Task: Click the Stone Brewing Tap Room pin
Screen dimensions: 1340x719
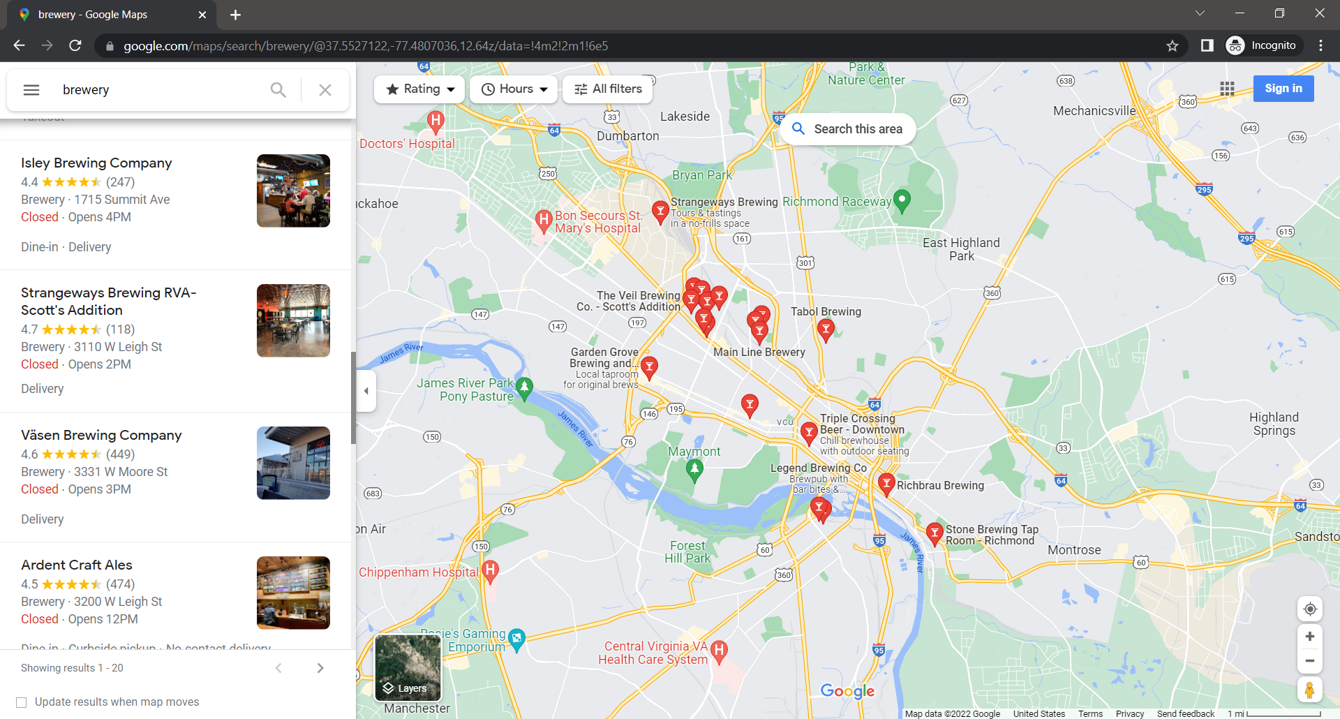Action: coord(935,534)
